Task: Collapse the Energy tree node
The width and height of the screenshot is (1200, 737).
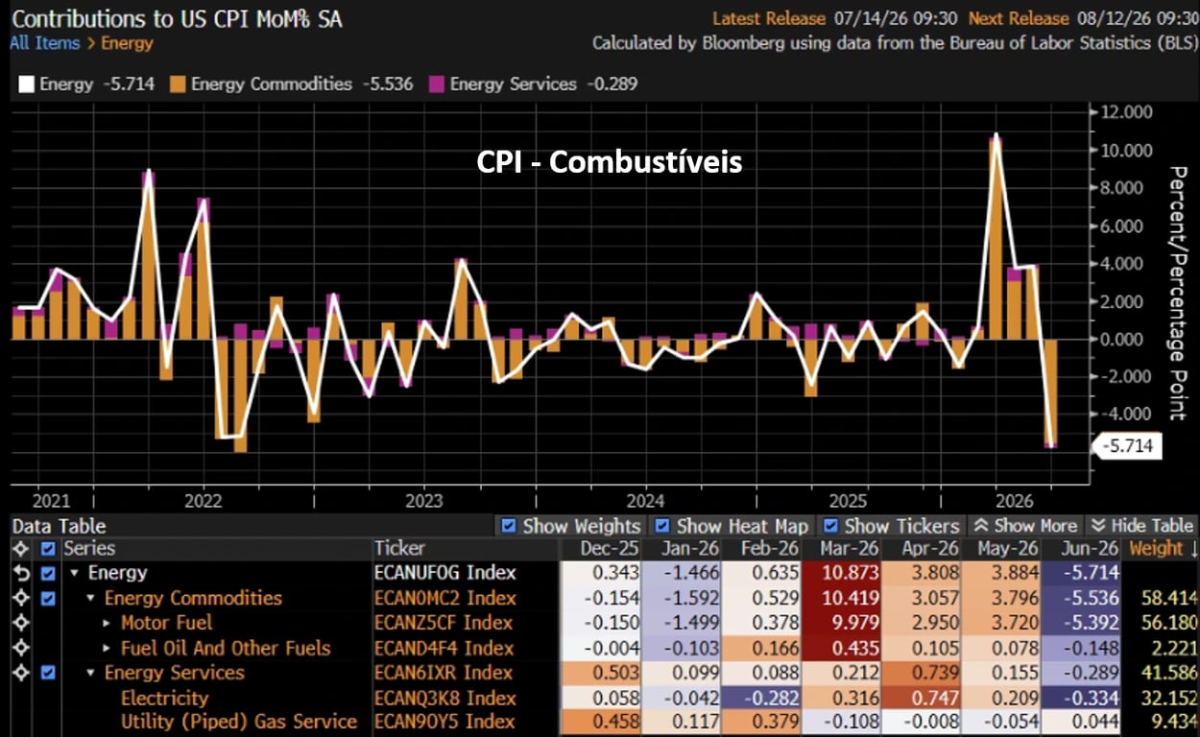Action: coord(75,573)
